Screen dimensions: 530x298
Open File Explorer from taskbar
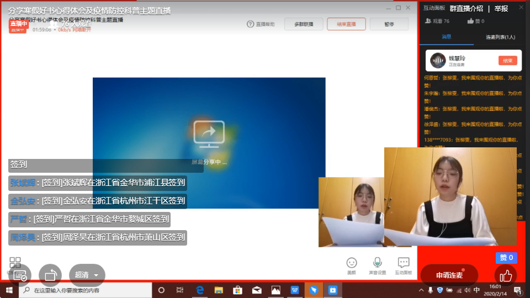click(219, 290)
